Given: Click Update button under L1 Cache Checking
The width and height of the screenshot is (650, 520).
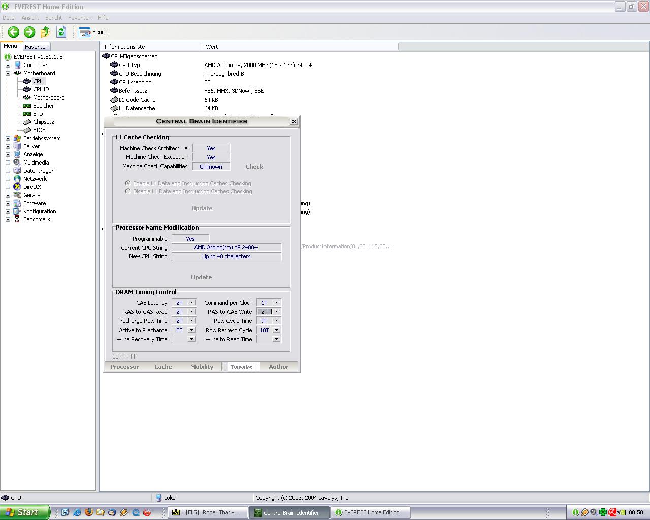Looking at the screenshot, I should pyautogui.click(x=202, y=208).
